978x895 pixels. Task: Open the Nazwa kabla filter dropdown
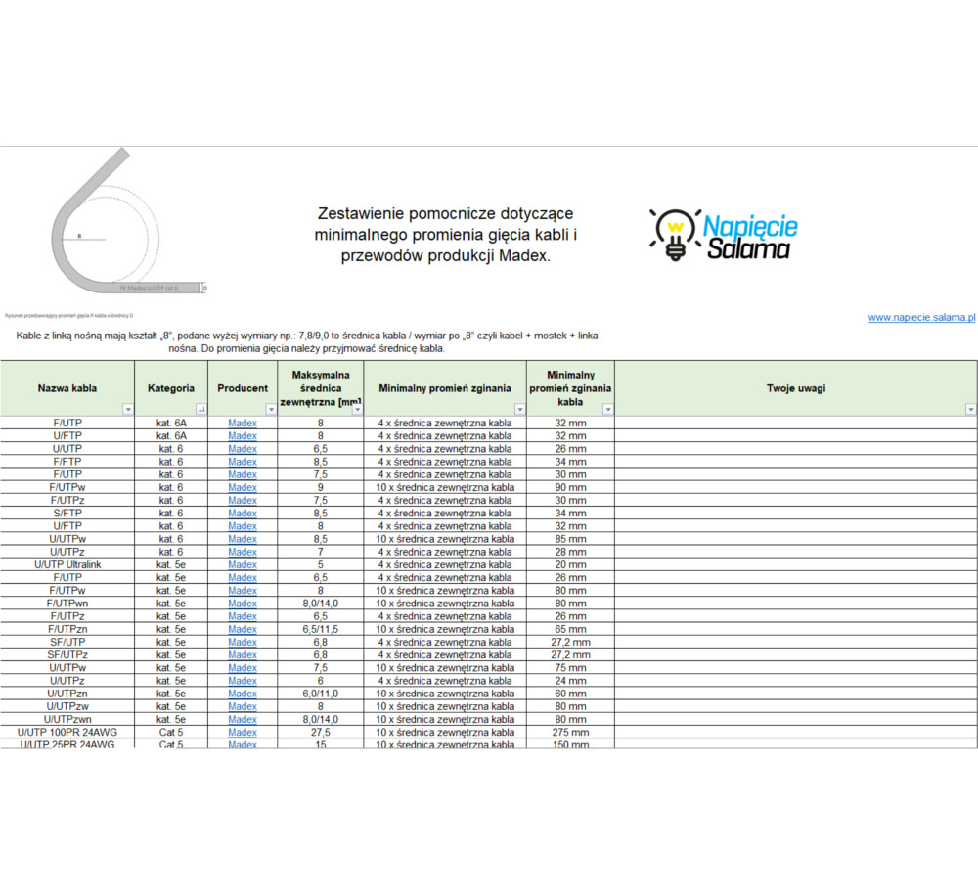click(x=127, y=409)
